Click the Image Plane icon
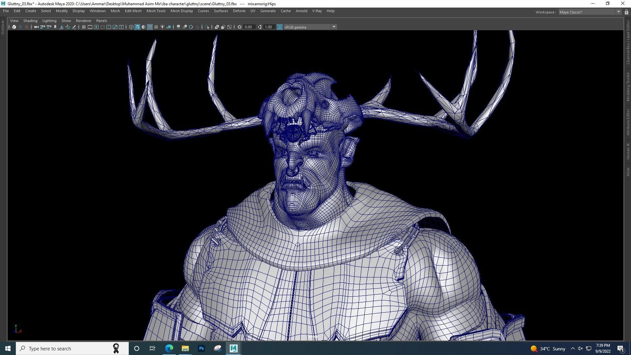 61,27
